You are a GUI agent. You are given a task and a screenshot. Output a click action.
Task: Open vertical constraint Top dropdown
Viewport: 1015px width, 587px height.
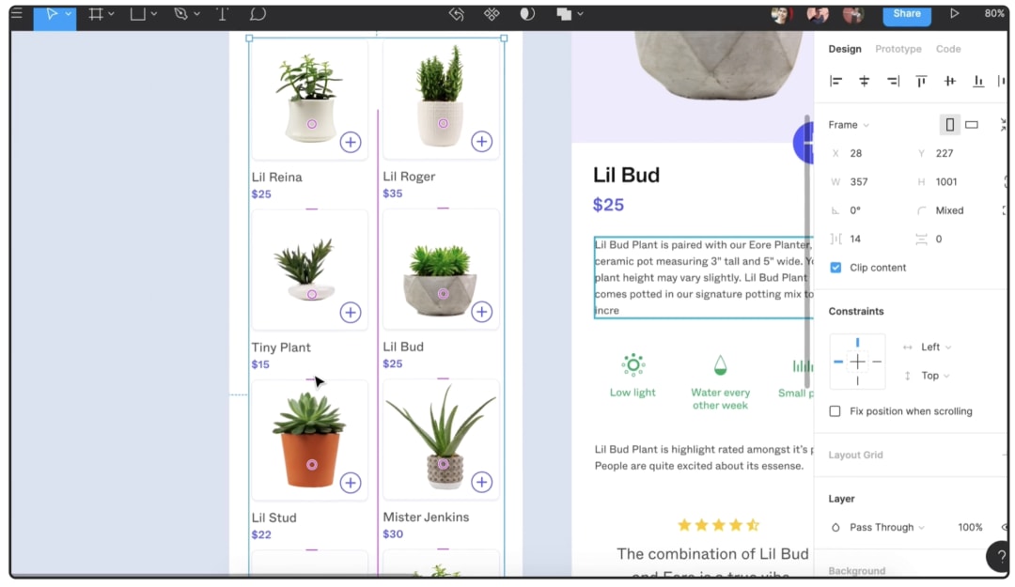935,376
